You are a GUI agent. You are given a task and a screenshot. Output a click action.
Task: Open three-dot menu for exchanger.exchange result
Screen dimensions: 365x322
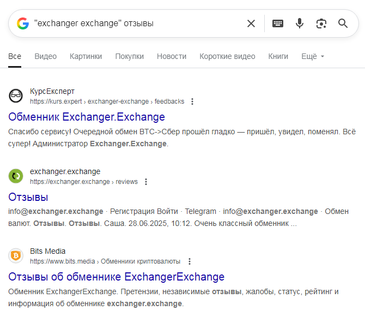point(145,182)
